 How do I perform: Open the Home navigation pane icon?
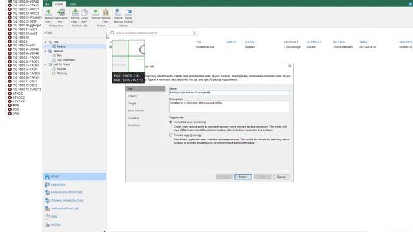click(x=47, y=177)
